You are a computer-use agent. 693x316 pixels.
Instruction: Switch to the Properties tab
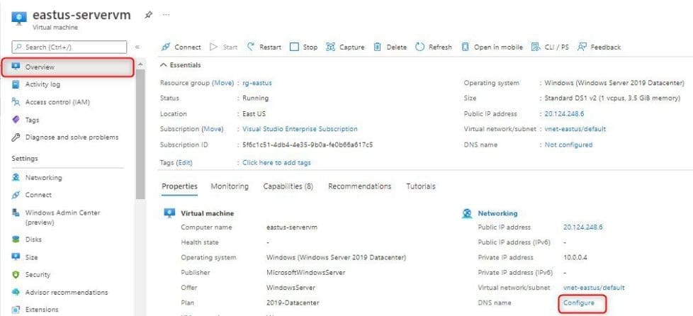click(179, 186)
